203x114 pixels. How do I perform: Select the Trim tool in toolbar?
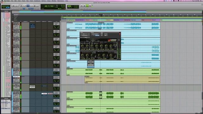tap(25, 6)
